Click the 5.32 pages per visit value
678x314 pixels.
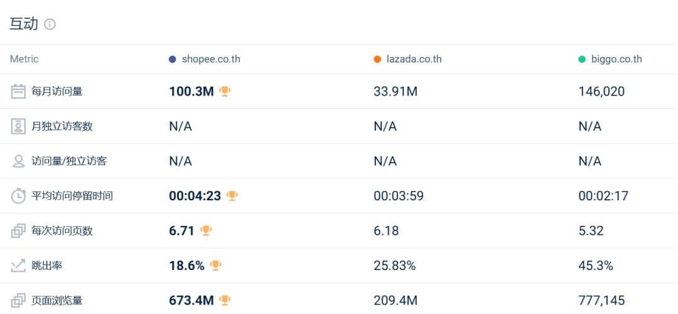[x=591, y=231]
